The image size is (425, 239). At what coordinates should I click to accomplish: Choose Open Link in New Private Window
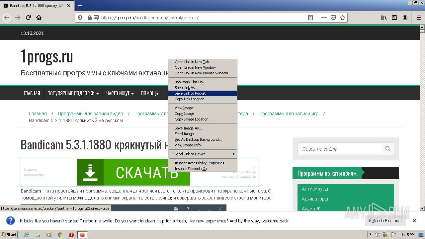coord(203,73)
